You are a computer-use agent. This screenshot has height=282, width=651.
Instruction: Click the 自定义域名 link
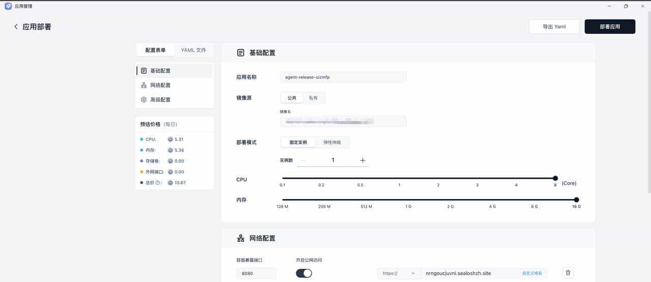[x=532, y=273]
